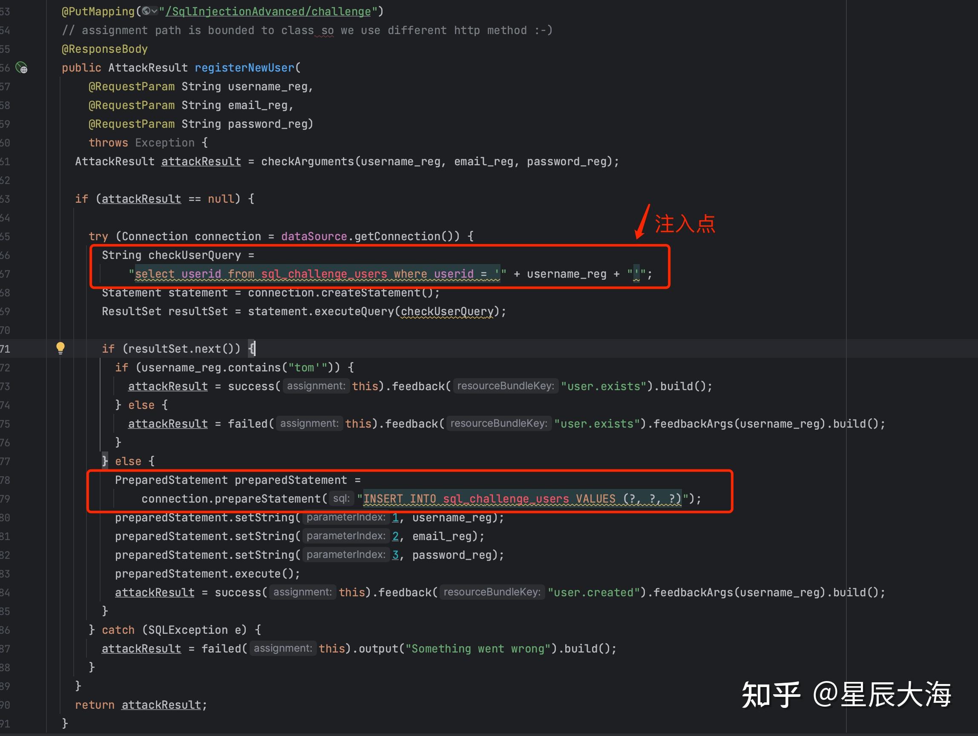The image size is (978, 736).
Task: Click the parameterIndex: 1 inlay hint in setString
Action: [346, 517]
